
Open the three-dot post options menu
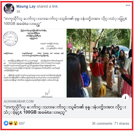coord(128,5)
